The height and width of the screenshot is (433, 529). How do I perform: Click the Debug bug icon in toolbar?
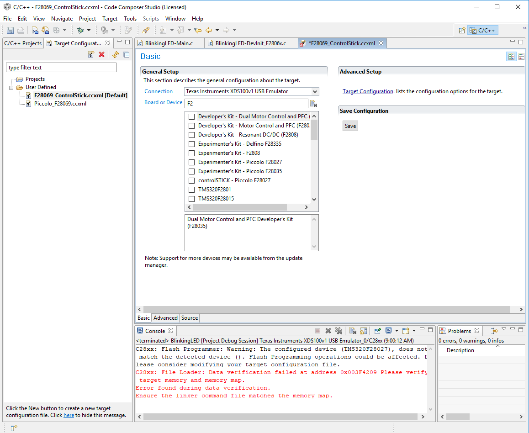[x=80, y=30]
